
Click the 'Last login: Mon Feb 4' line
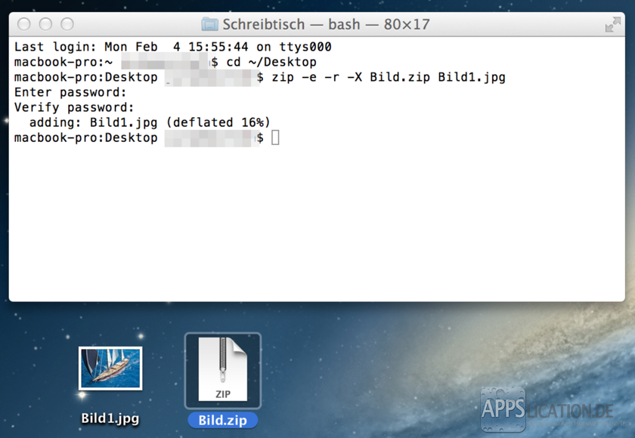(173, 47)
